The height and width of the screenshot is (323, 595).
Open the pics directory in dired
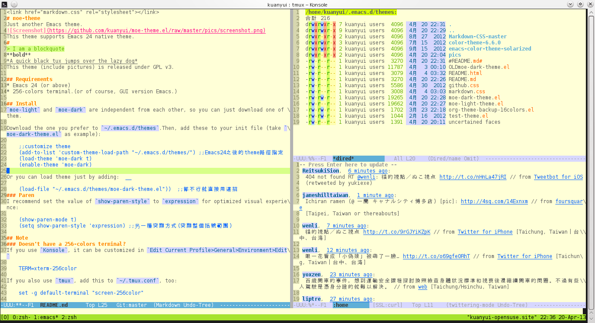[x=455, y=55]
